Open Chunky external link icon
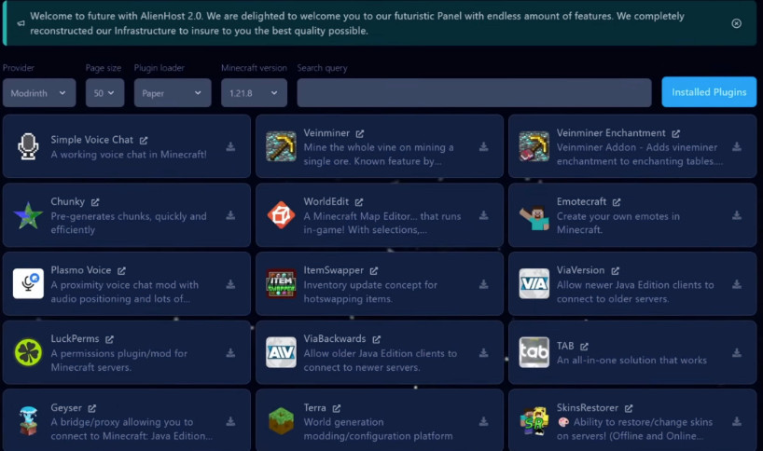 pos(95,202)
